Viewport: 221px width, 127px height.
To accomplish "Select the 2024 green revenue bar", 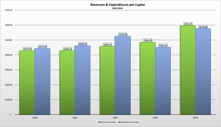I will click(188, 70).
